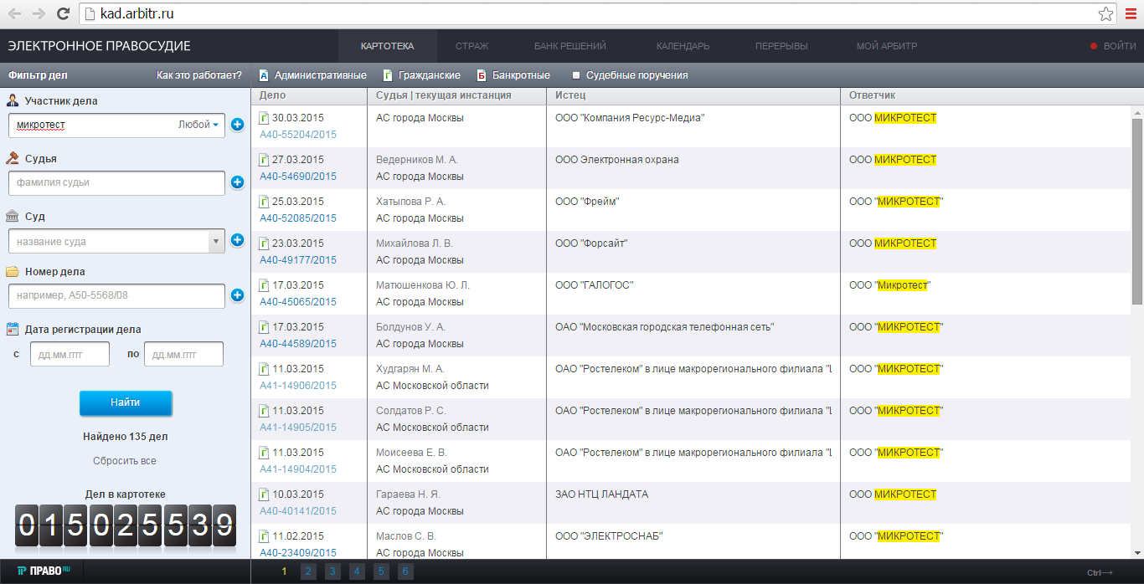Open the Банк решений tab
The height and width of the screenshot is (584, 1144).
tap(570, 46)
